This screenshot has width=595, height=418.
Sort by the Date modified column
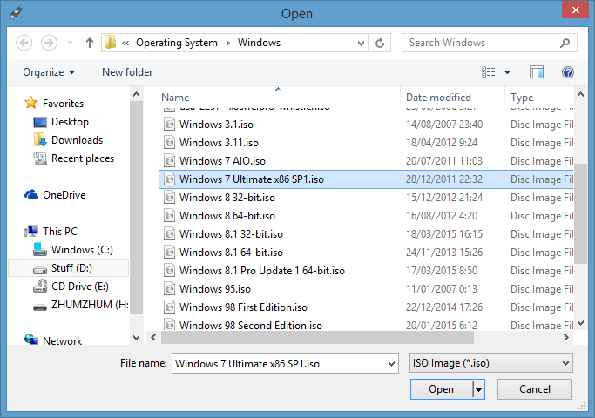pyautogui.click(x=438, y=98)
